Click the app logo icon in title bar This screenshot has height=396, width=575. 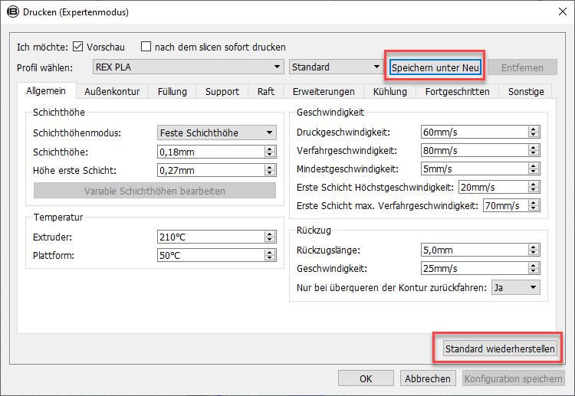pyautogui.click(x=11, y=12)
